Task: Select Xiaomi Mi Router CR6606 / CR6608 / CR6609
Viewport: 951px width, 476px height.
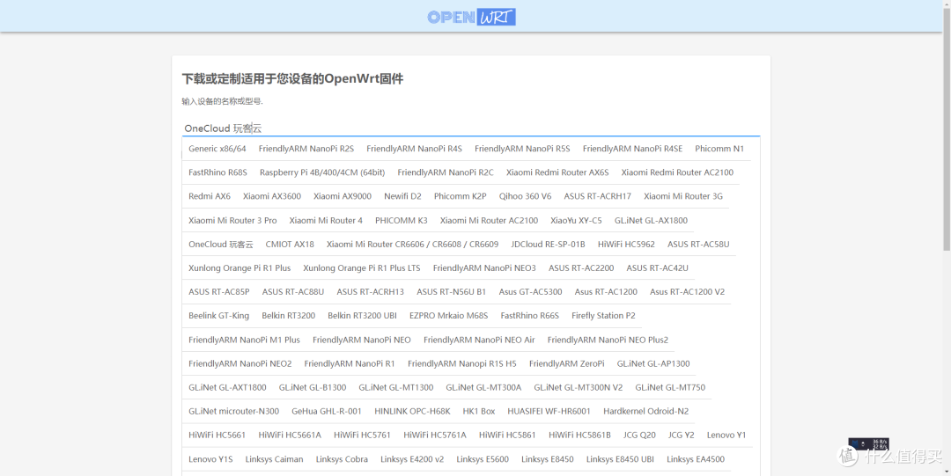Action: [x=412, y=245]
